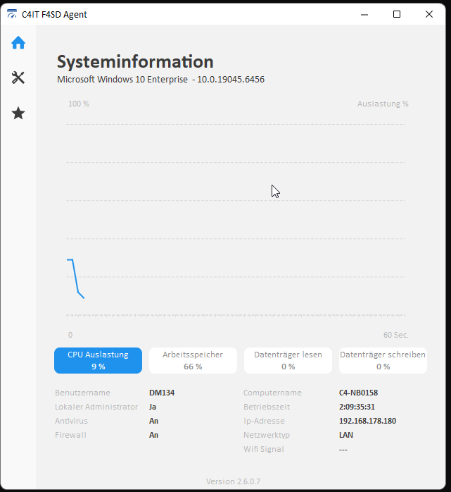The height and width of the screenshot is (492, 451).
Task: Select the CPU Auslastung tile
Action: pos(98,360)
